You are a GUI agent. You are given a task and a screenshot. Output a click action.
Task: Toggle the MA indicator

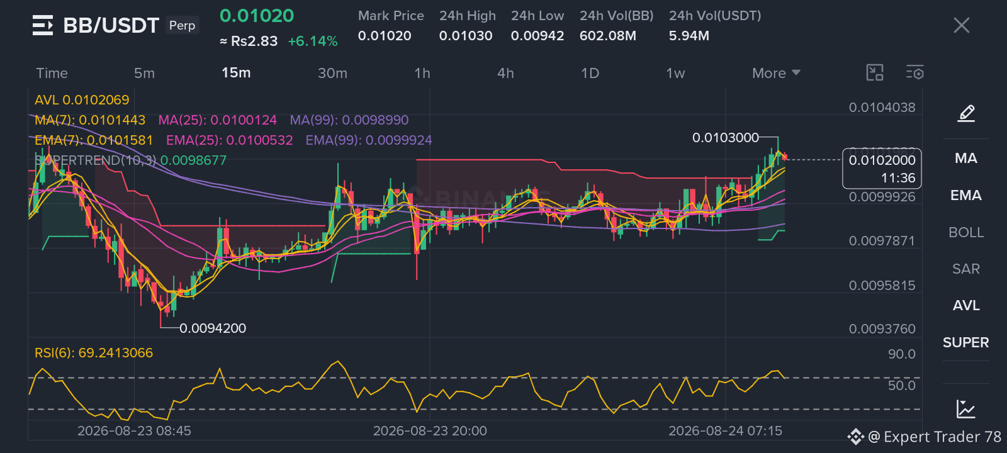pos(966,158)
